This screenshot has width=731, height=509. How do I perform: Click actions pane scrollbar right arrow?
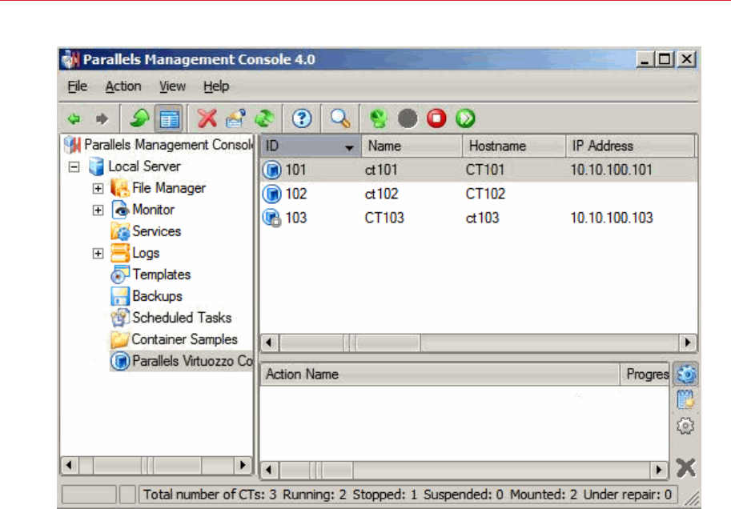coord(658,469)
